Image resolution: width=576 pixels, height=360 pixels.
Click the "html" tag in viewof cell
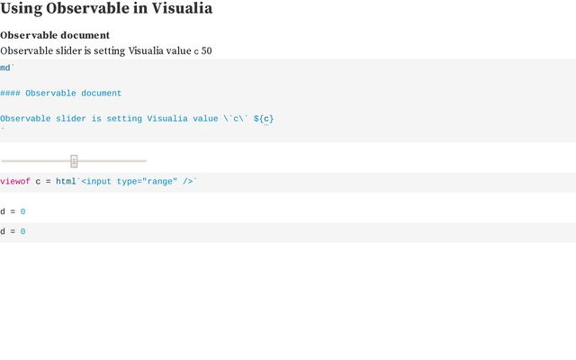[x=66, y=182]
